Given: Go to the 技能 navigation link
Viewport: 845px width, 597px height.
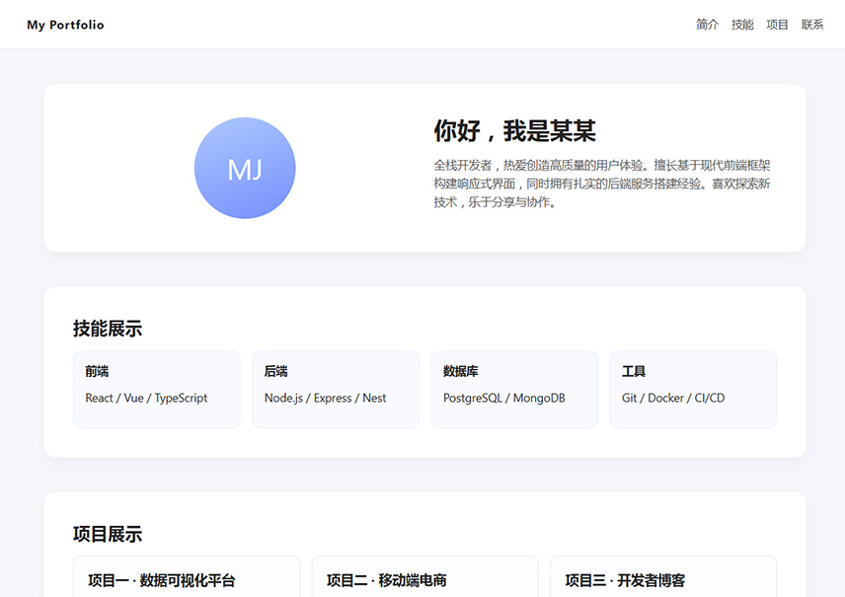Looking at the screenshot, I should point(742,25).
